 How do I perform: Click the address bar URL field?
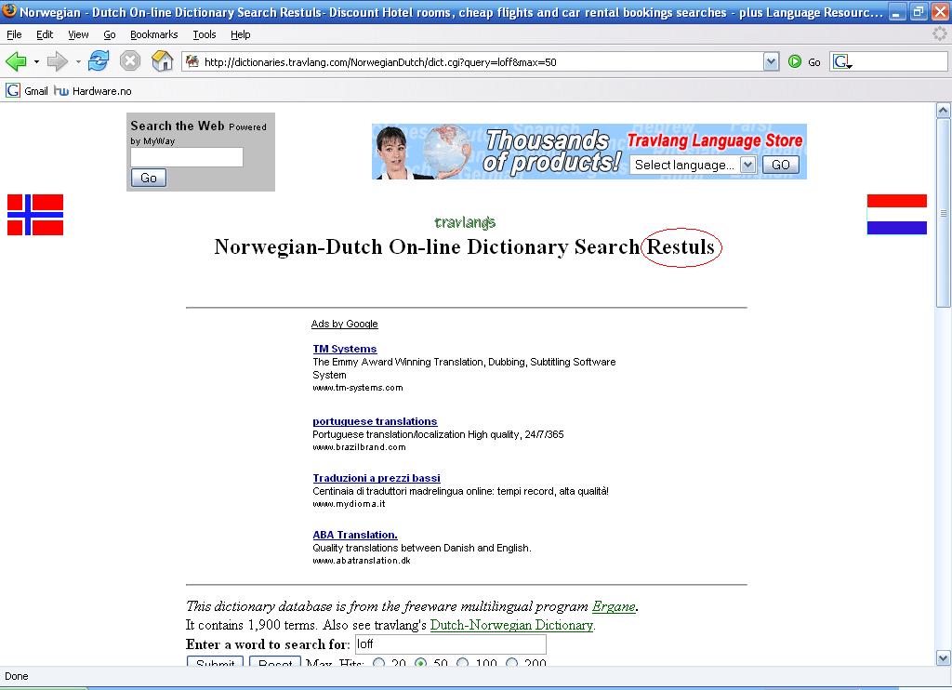point(480,61)
